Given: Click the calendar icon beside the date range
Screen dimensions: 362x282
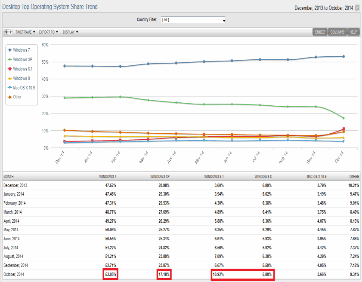Looking at the screenshot, I should 357,8.
